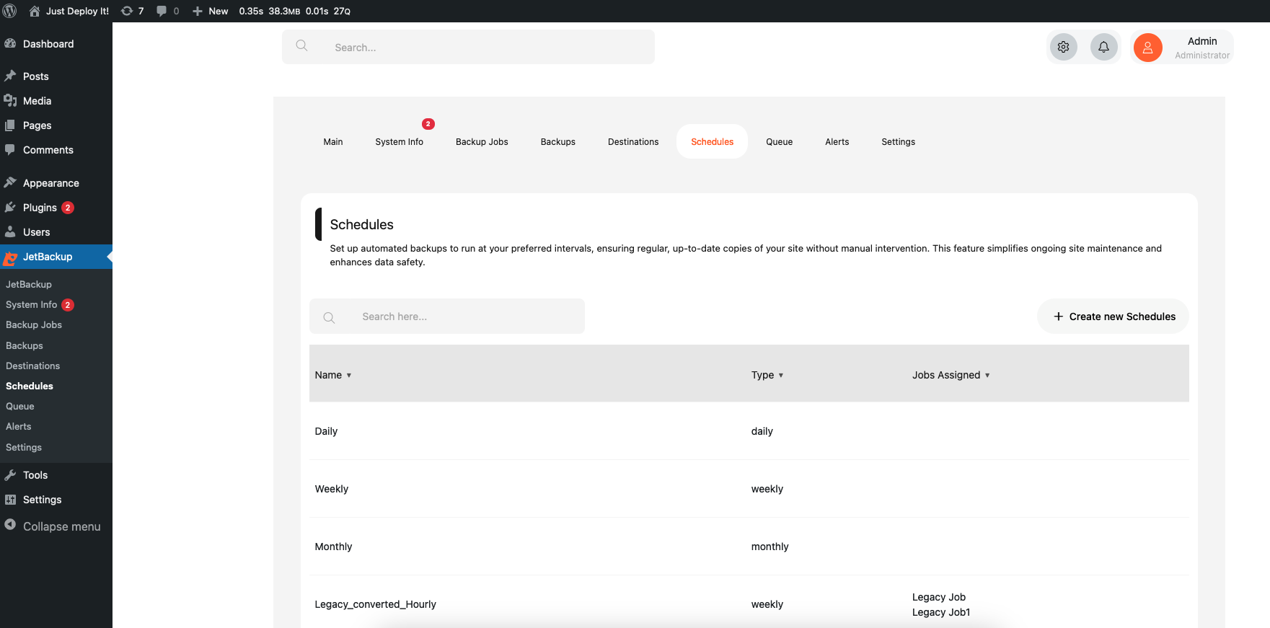Click the Comments icon in sidebar
This screenshot has height=628, width=1270.
10,149
